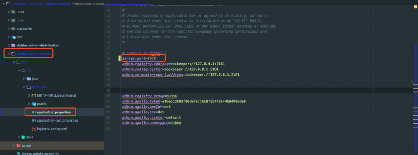The image size is (418, 155).
Task: Collapse the resources folder arrow
Action: click(24, 87)
